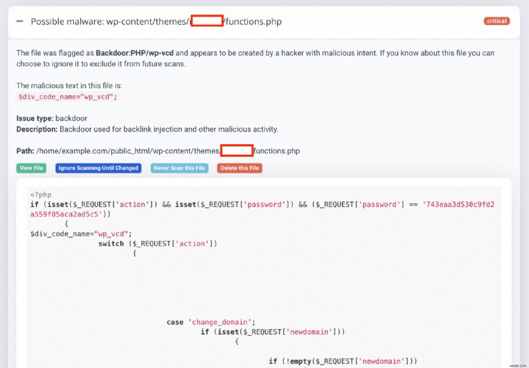Image resolution: width=529 pixels, height=368 pixels.
Task: Click the Description line about backlink injection
Action: click(x=147, y=129)
